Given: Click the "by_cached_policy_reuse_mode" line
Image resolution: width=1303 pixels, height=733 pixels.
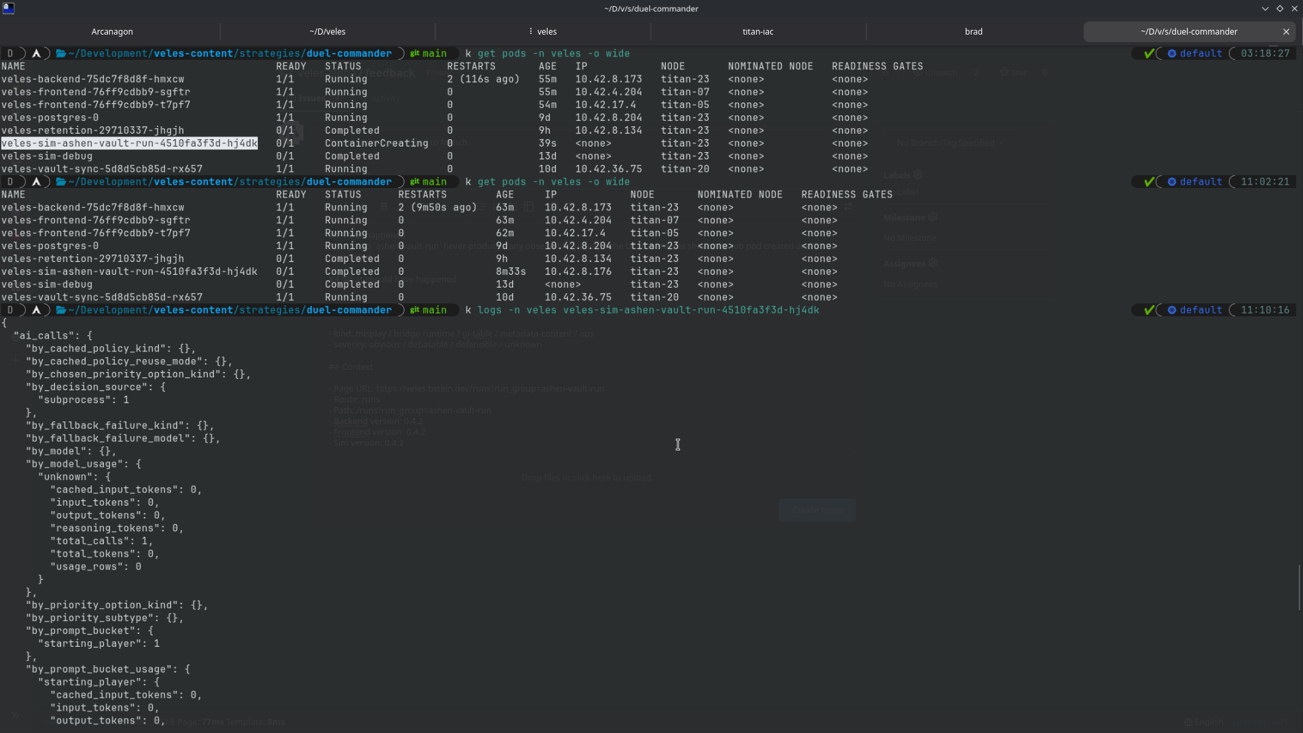Looking at the screenshot, I should (x=129, y=362).
